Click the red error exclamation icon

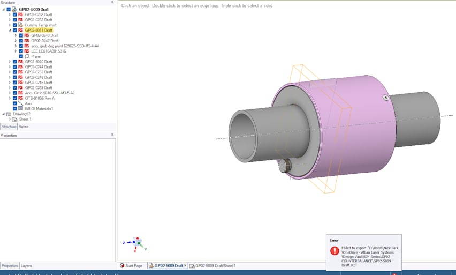click(335, 250)
